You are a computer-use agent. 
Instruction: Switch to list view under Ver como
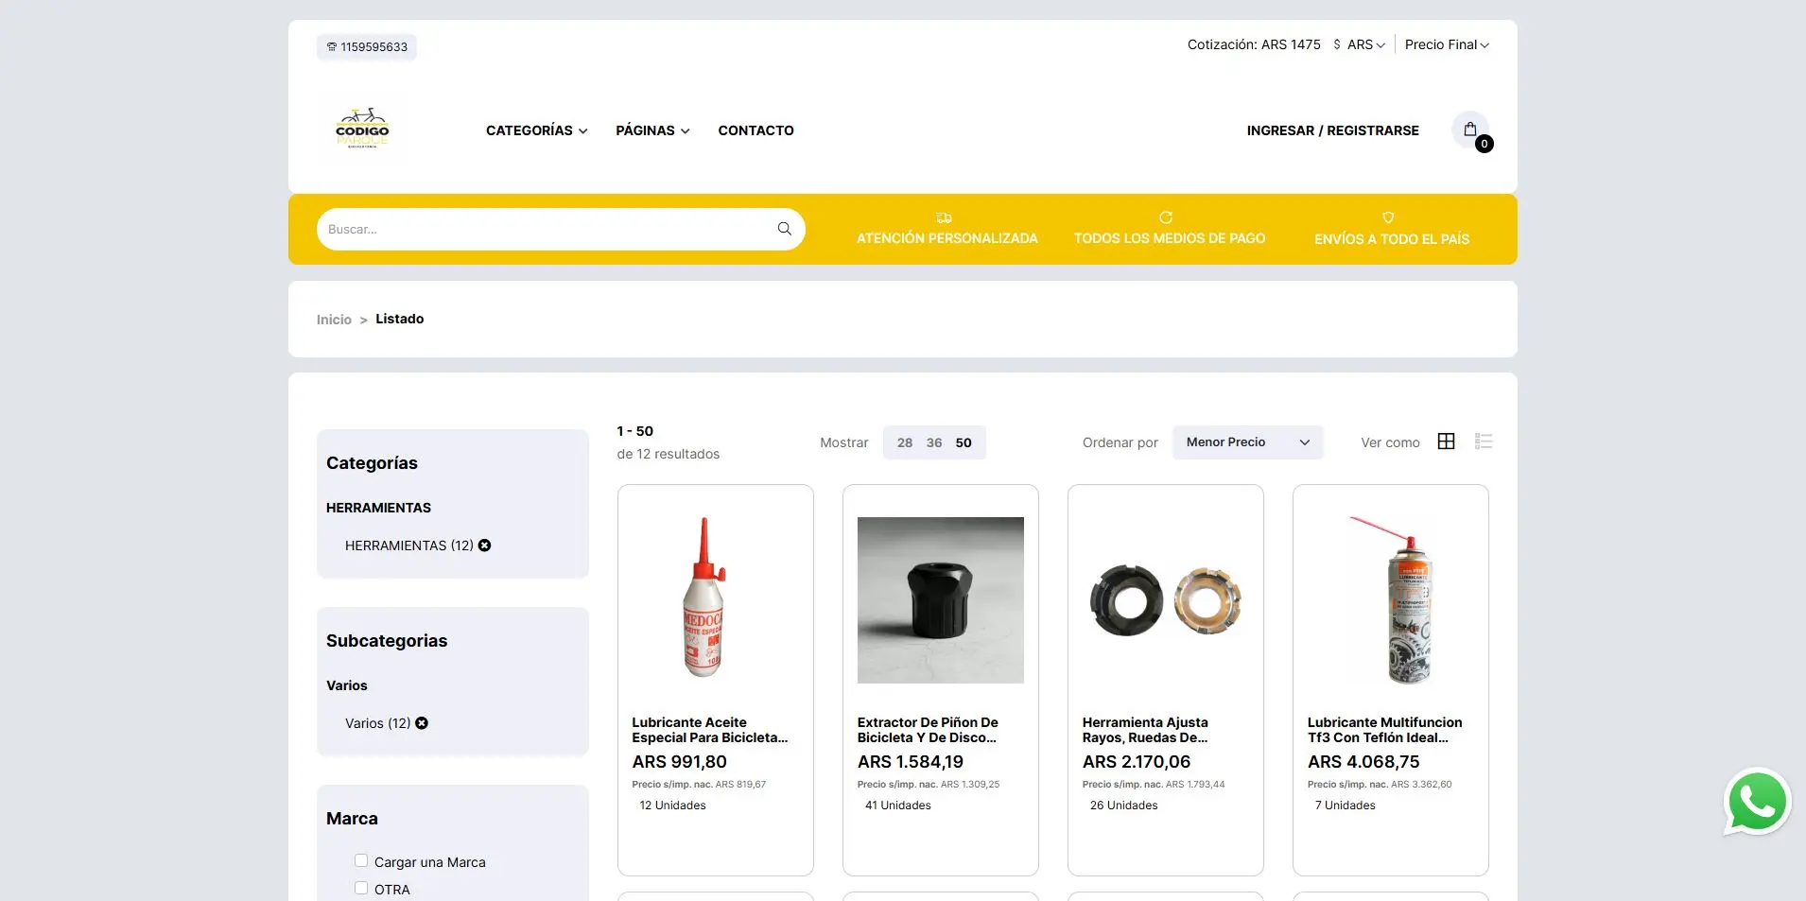click(1482, 442)
